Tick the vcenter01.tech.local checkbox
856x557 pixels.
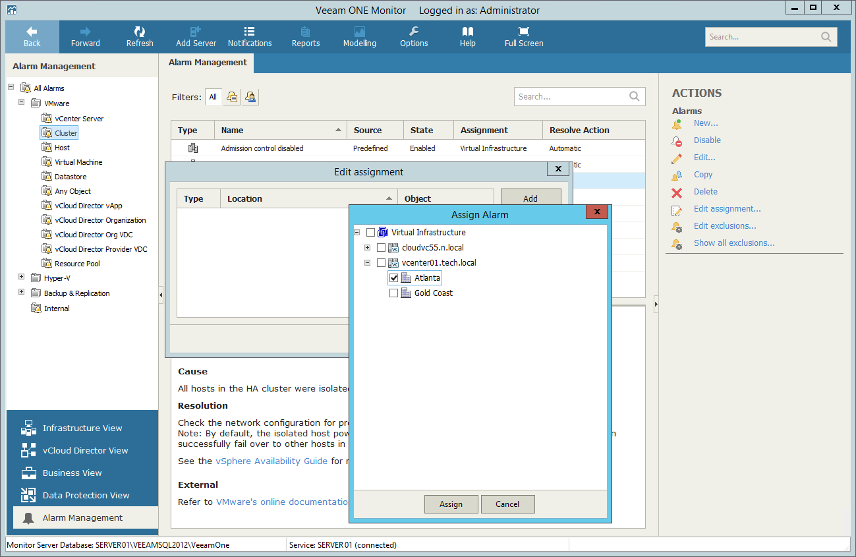click(x=381, y=263)
